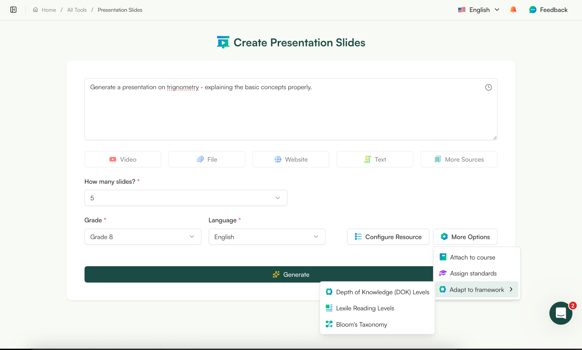Click the Generate button

pyautogui.click(x=290, y=274)
